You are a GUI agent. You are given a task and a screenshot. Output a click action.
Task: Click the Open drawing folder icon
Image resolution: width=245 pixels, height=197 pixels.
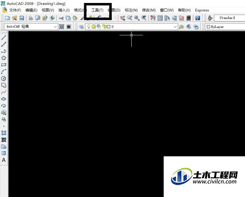coord(15,18)
